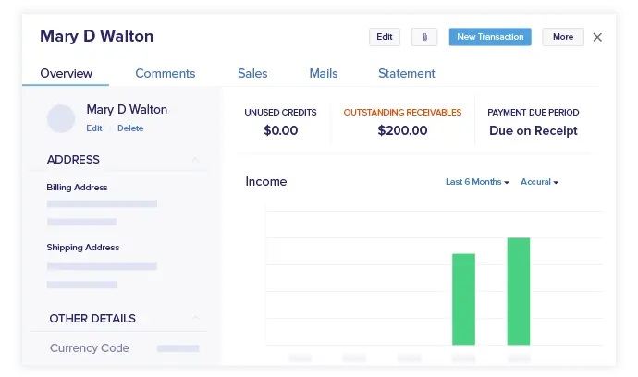This screenshot has width=638, height=377.
Task: Click the tallest green income bar
Action: point(519,291)
